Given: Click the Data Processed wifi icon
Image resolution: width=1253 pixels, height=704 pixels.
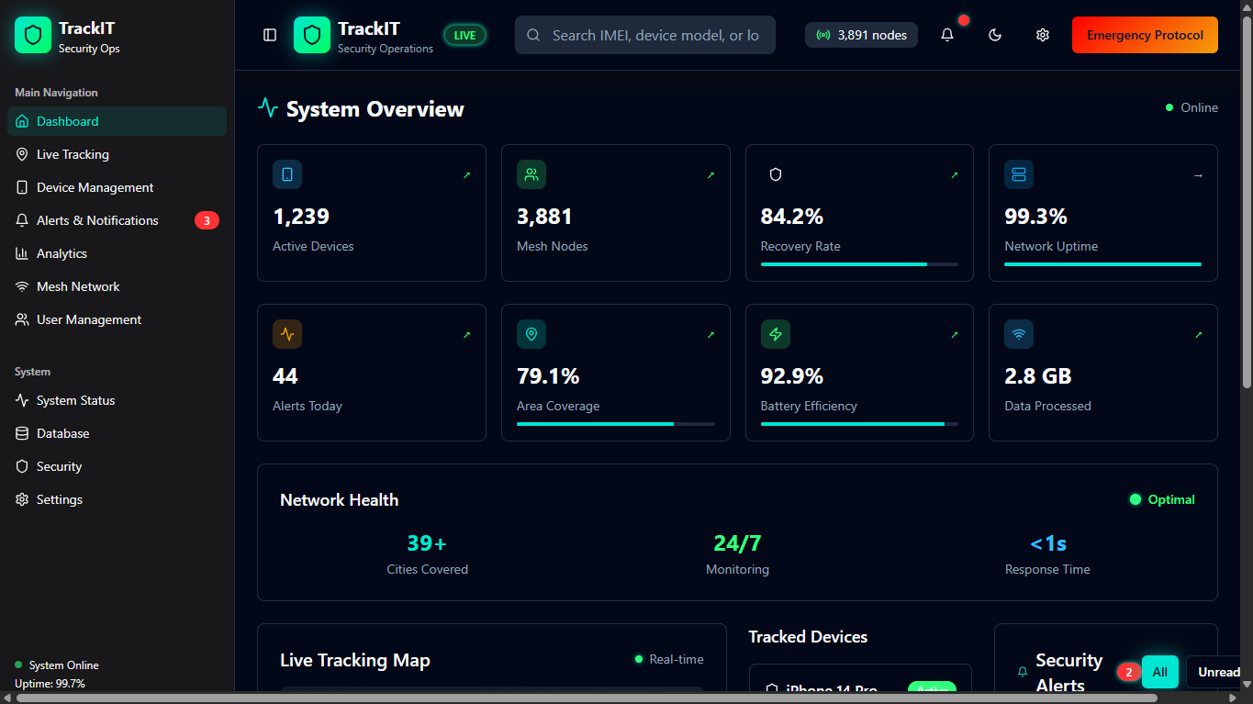Looking at the screenshot, I should click(1019, 334).
